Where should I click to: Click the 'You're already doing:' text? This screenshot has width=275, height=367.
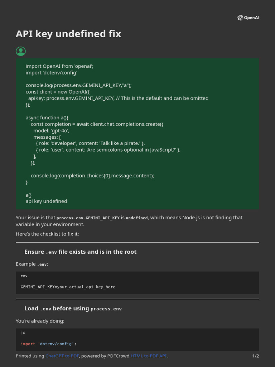point(40,321)
